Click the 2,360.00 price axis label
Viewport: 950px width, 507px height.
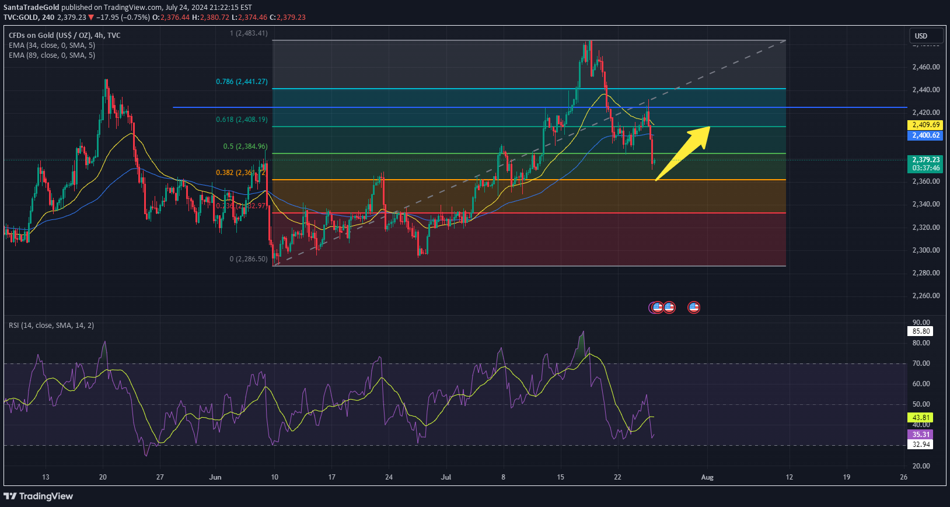[926, 181]
